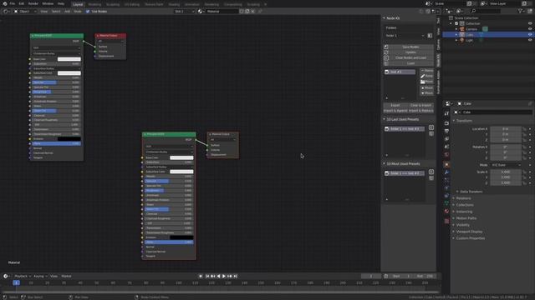Open the Render menu
The width and height of the screenshot is (535, 300).
pyautogui.click(x=33, y=3)
